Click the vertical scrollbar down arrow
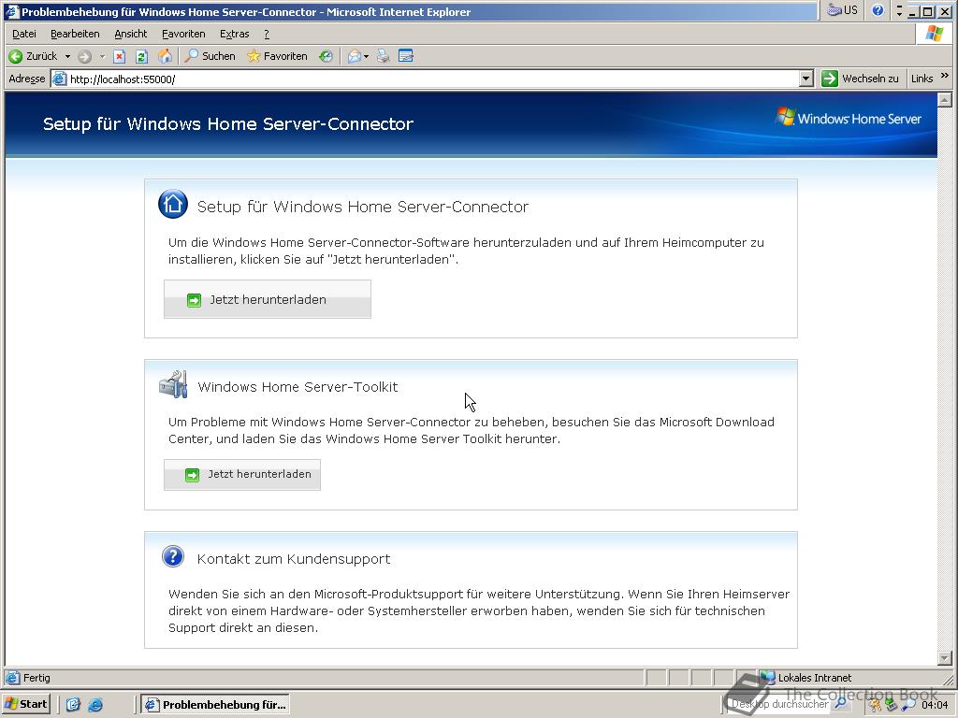This screenshot has width=958, height=718. (x=945, y=658)
